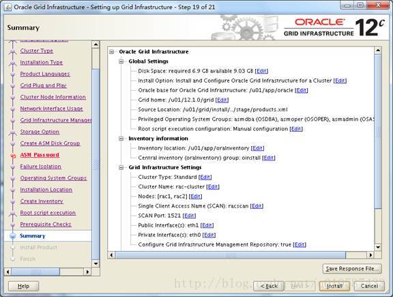The height and width of the screenshot is (297, 393).
Task: Click the step list scroll up arrow
Action: (96, 44)
